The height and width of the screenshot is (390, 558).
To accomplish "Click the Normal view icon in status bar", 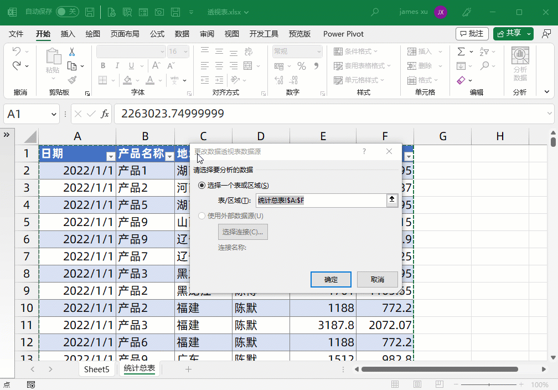I will (x=395, y=384).
